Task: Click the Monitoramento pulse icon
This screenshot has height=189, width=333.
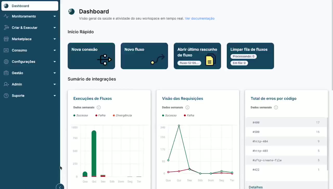Action: click(x=6, y=16)
